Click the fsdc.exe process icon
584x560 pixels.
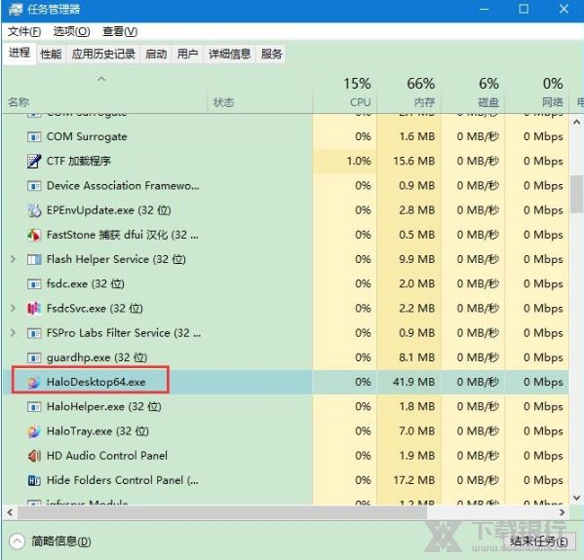pyautogui.click(x=34, y=284)
